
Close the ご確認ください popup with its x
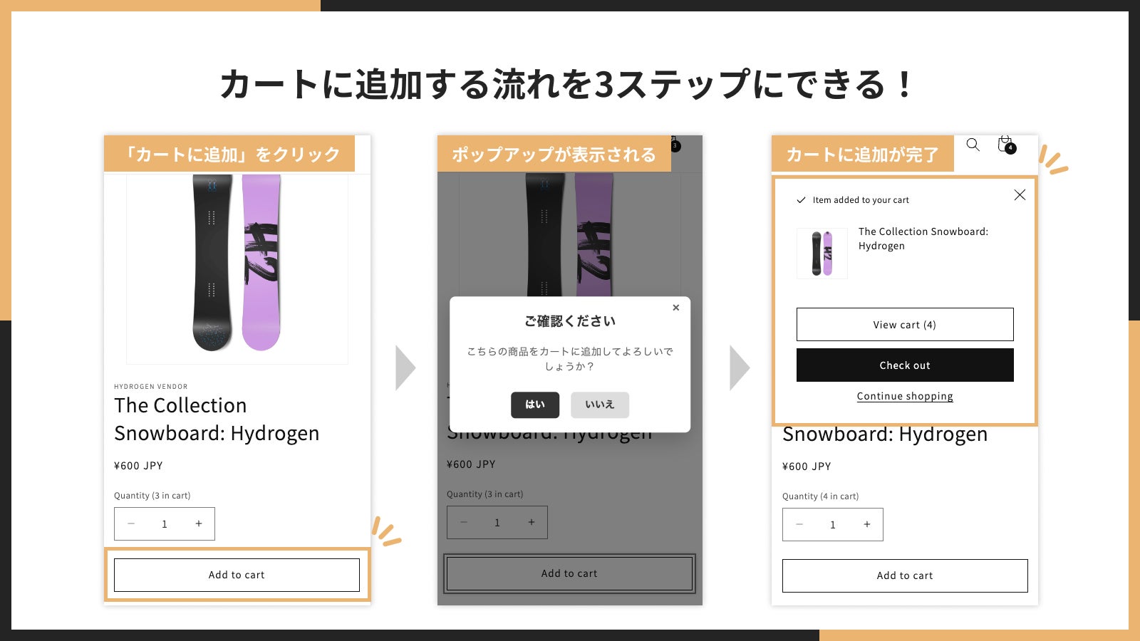click(x=676, y=308)
